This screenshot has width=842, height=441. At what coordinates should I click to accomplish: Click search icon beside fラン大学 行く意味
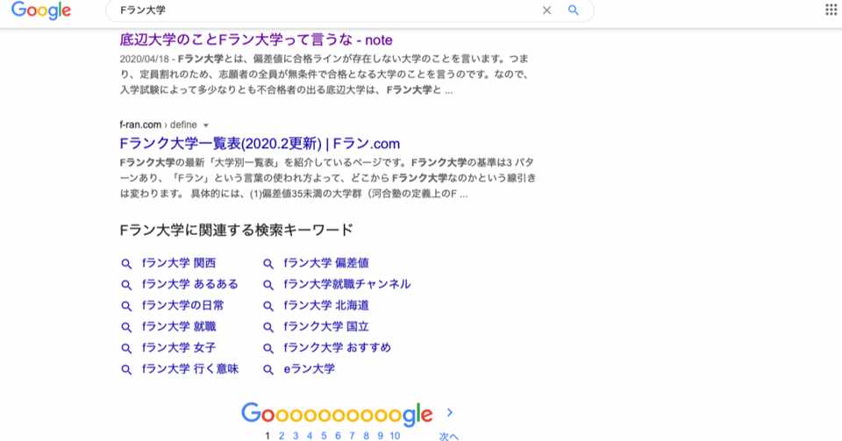coord(126,369)
